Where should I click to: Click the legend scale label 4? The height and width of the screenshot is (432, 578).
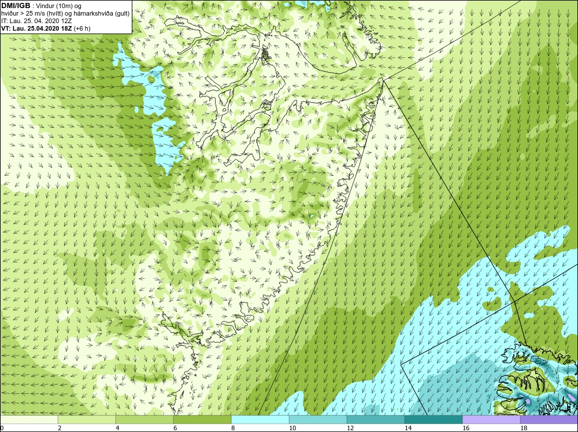click(117, 428)
